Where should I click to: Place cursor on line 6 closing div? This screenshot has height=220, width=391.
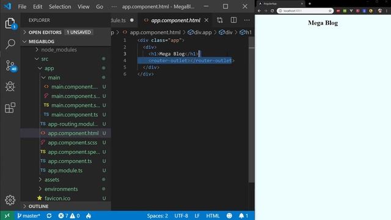tap(146, 74)
